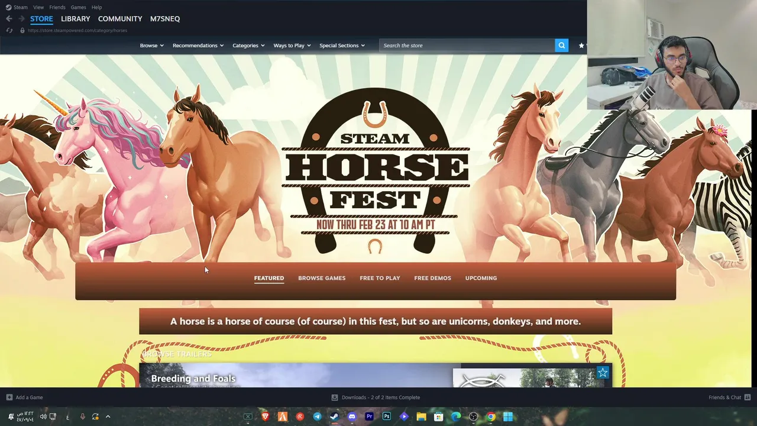Image resolution: width=757 pixels, height=426 pixels.
Task: Click the magnifier search button
Action: pyautogui.click(x=561, y=46)
